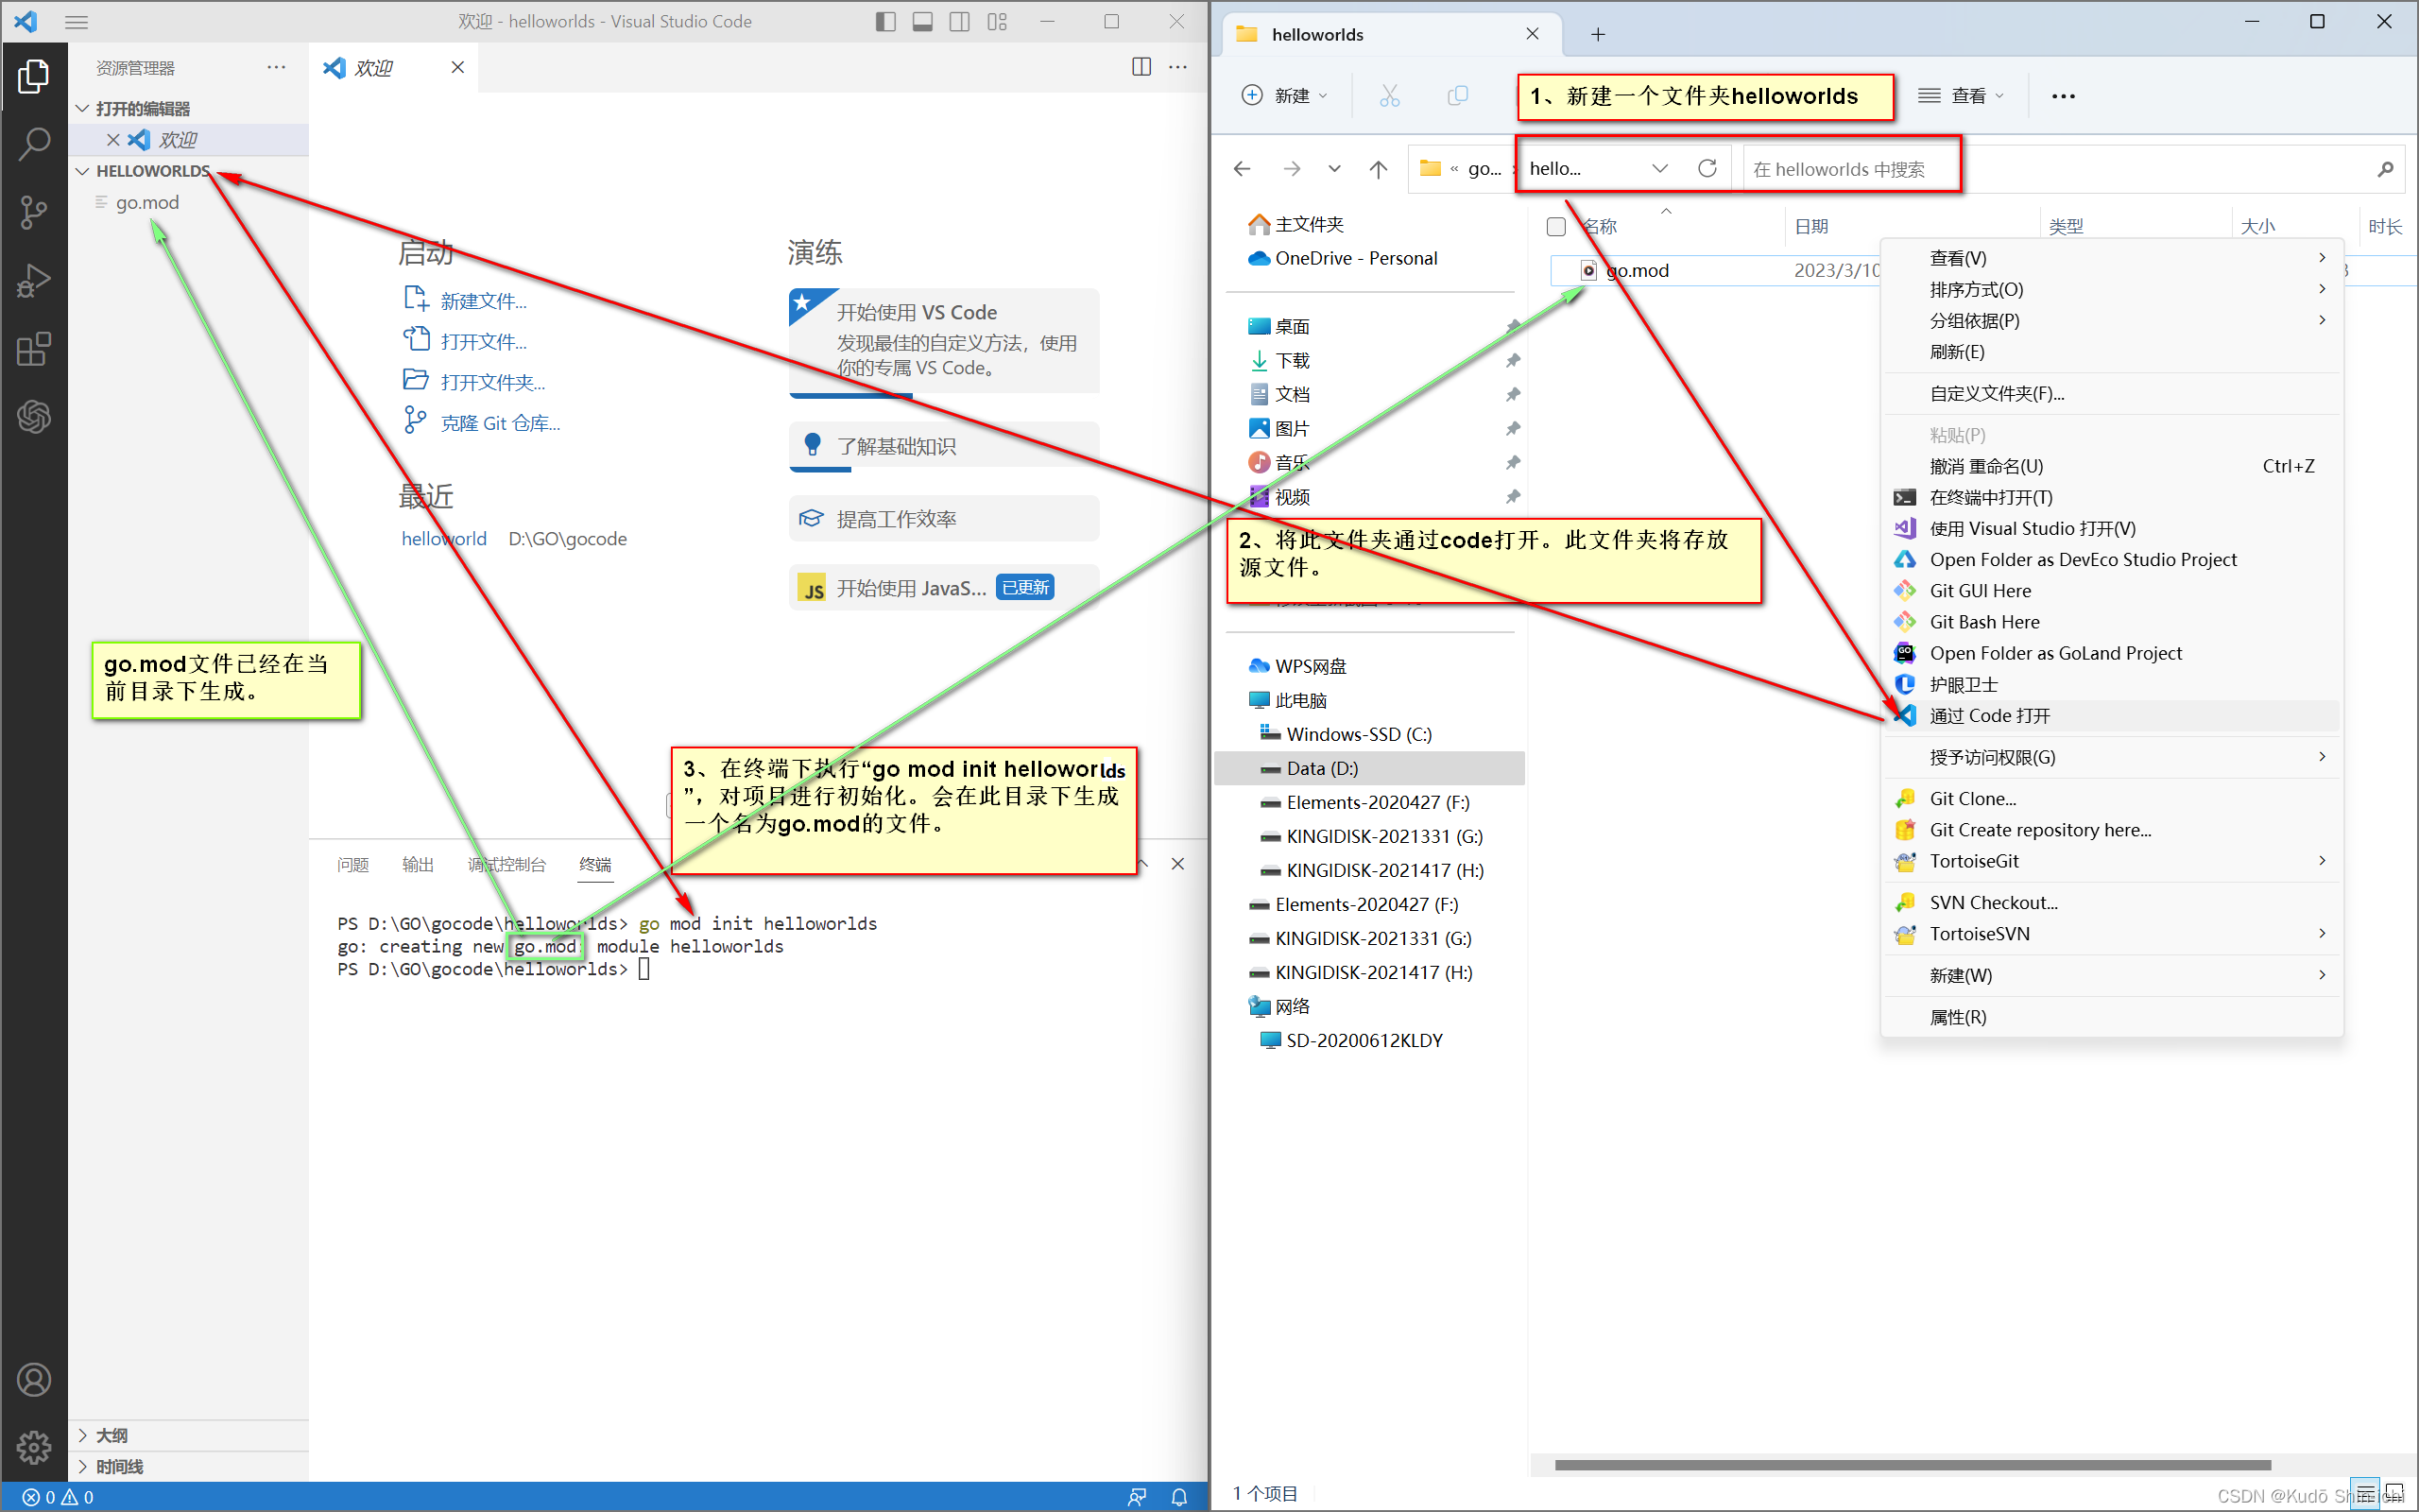Screen dimensions: 2419x1512
Task: Open the Extensions view icon
Action: point(34,349)
